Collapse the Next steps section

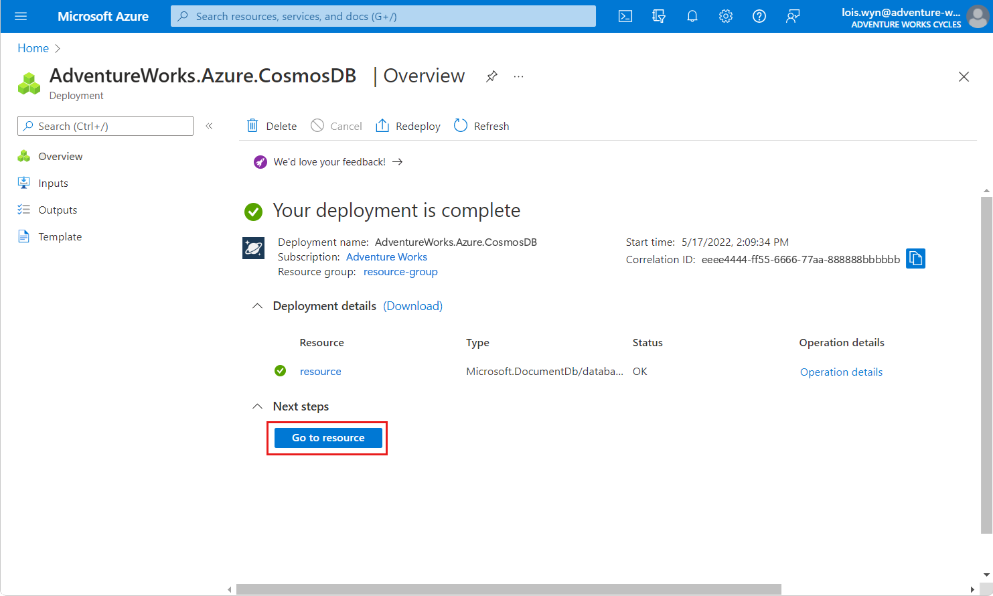tap(257, 406)
